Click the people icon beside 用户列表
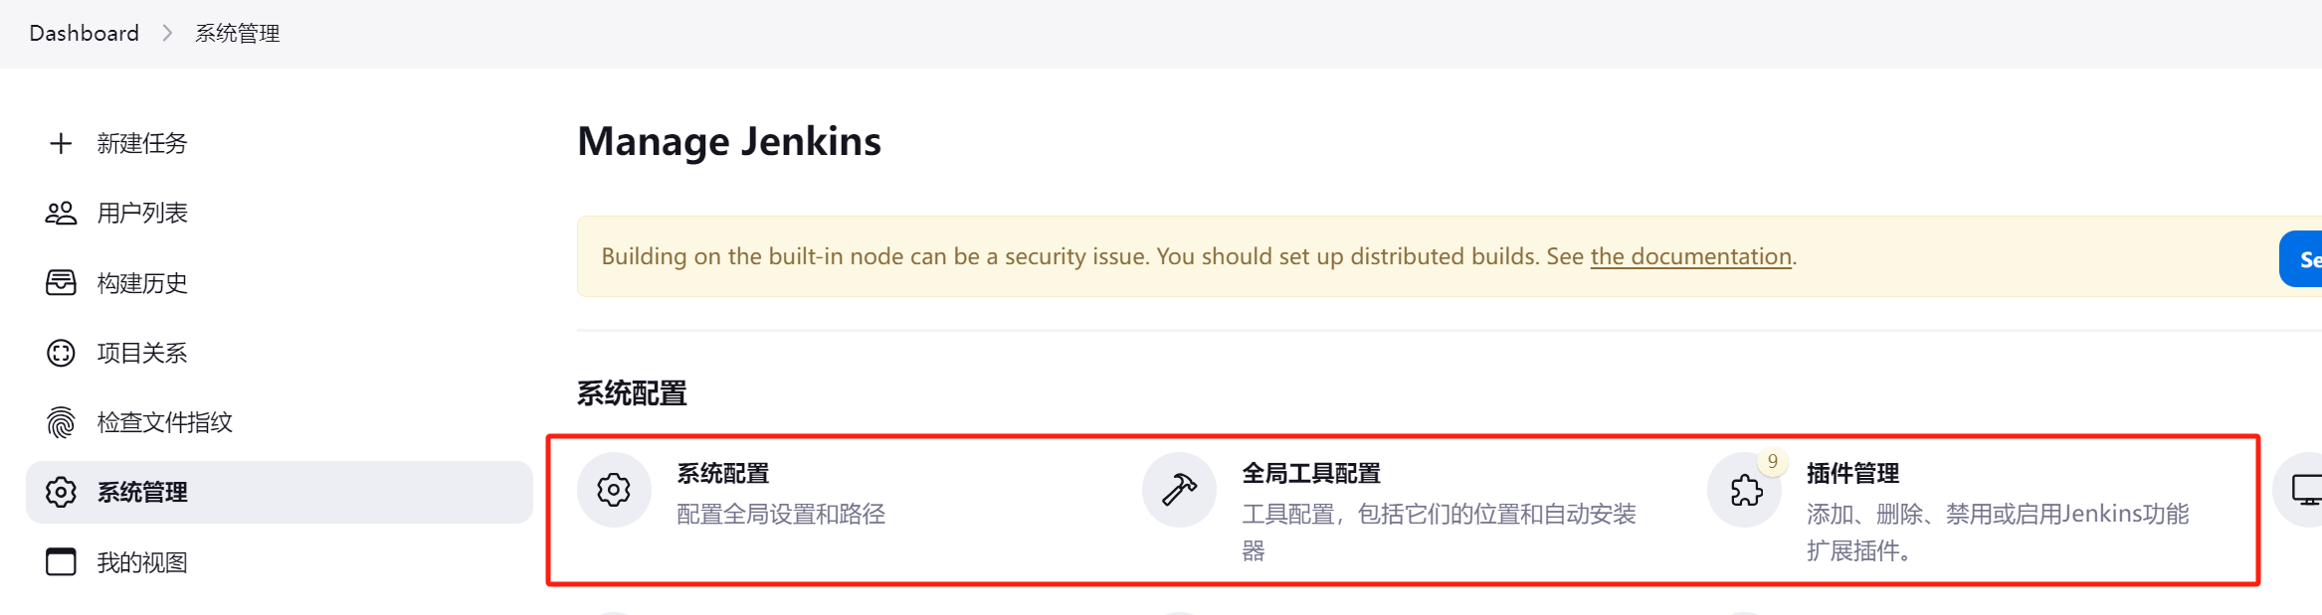 (x=61, y=213)
